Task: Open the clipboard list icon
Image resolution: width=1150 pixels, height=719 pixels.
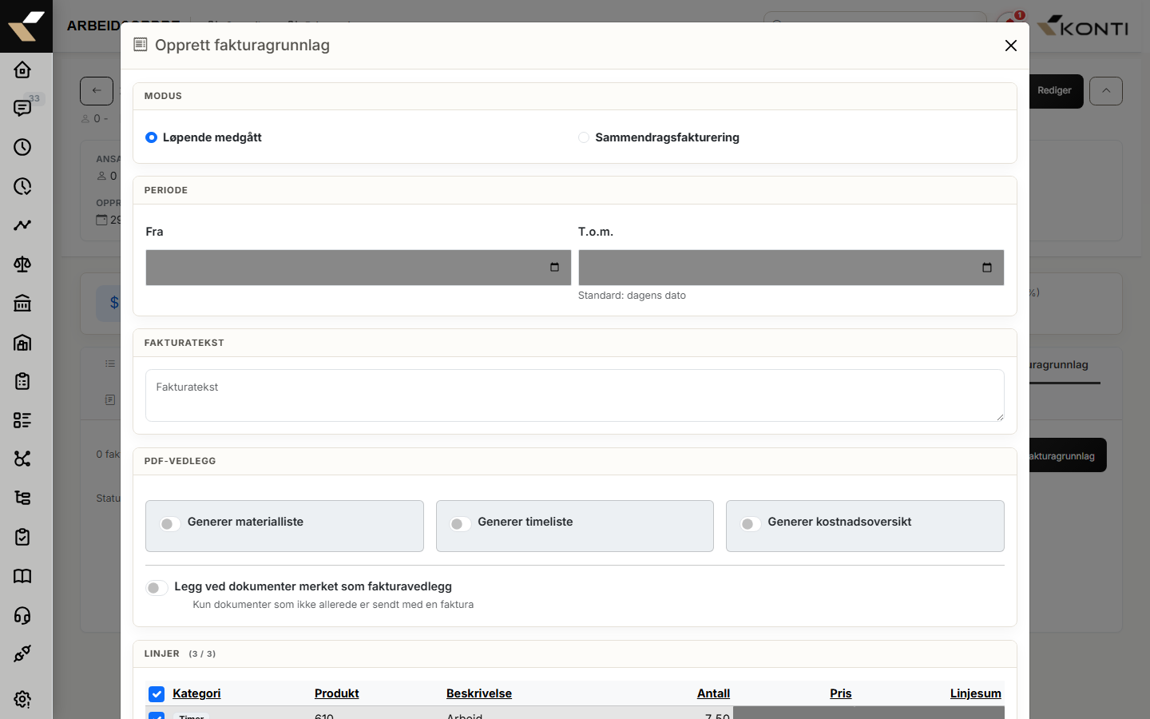Action: (22, 381)
